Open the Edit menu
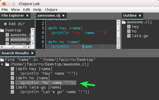 [x=27, y=10]
